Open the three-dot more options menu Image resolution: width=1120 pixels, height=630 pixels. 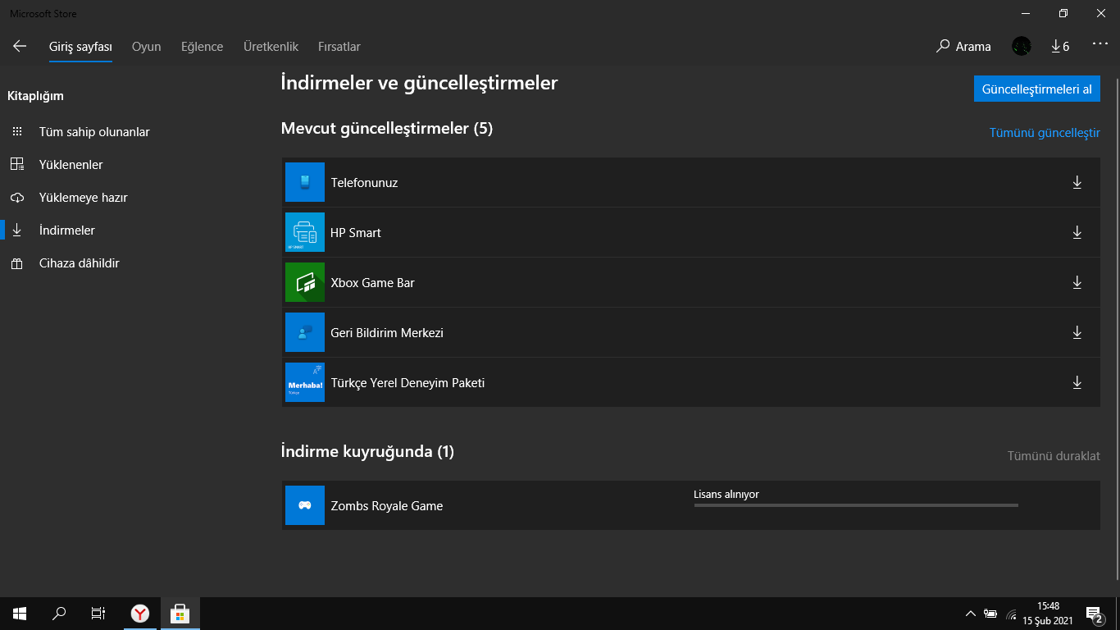pyautogui.click(x=1100, y=45)
